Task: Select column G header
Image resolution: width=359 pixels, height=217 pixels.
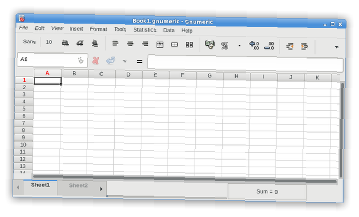Action: [x=210, y=76]
